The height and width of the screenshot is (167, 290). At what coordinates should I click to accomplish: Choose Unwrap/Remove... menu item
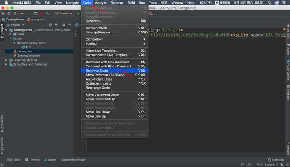[115, 33]
